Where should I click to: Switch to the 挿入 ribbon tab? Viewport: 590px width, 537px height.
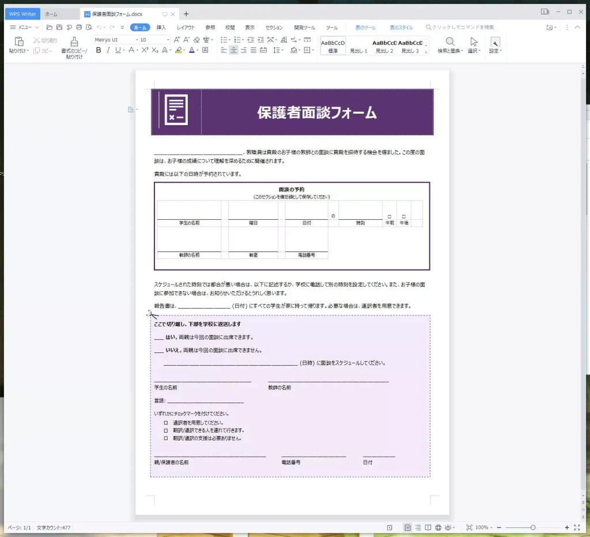click(161, 28)
